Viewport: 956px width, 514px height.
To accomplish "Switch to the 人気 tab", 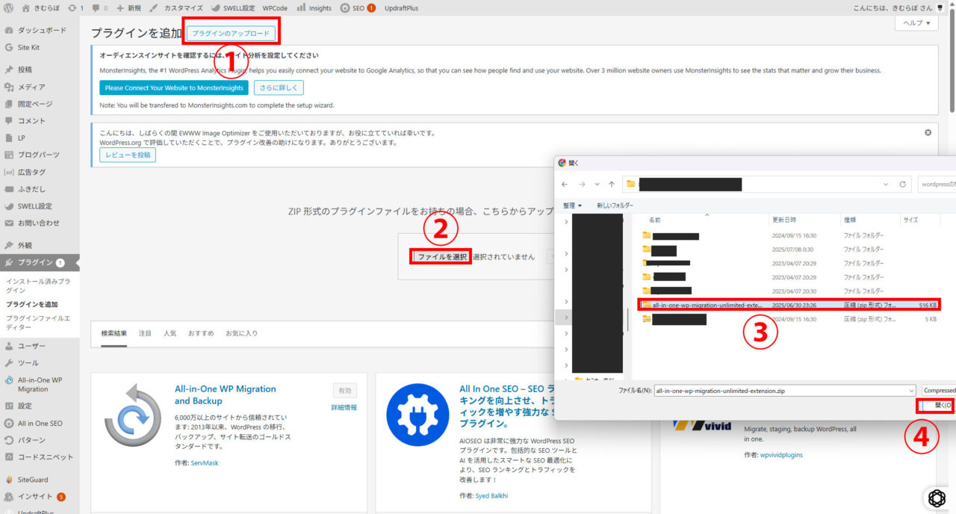I will (170, 333).
